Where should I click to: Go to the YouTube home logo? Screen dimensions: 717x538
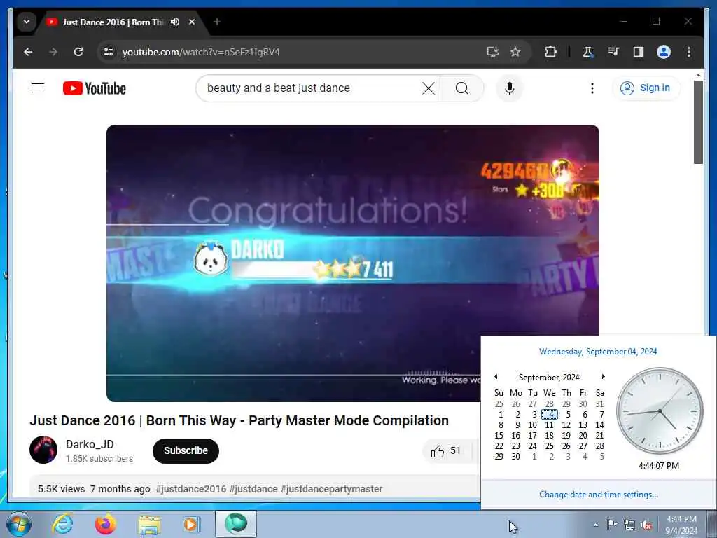pyautogui.click(x=95, y=88)
